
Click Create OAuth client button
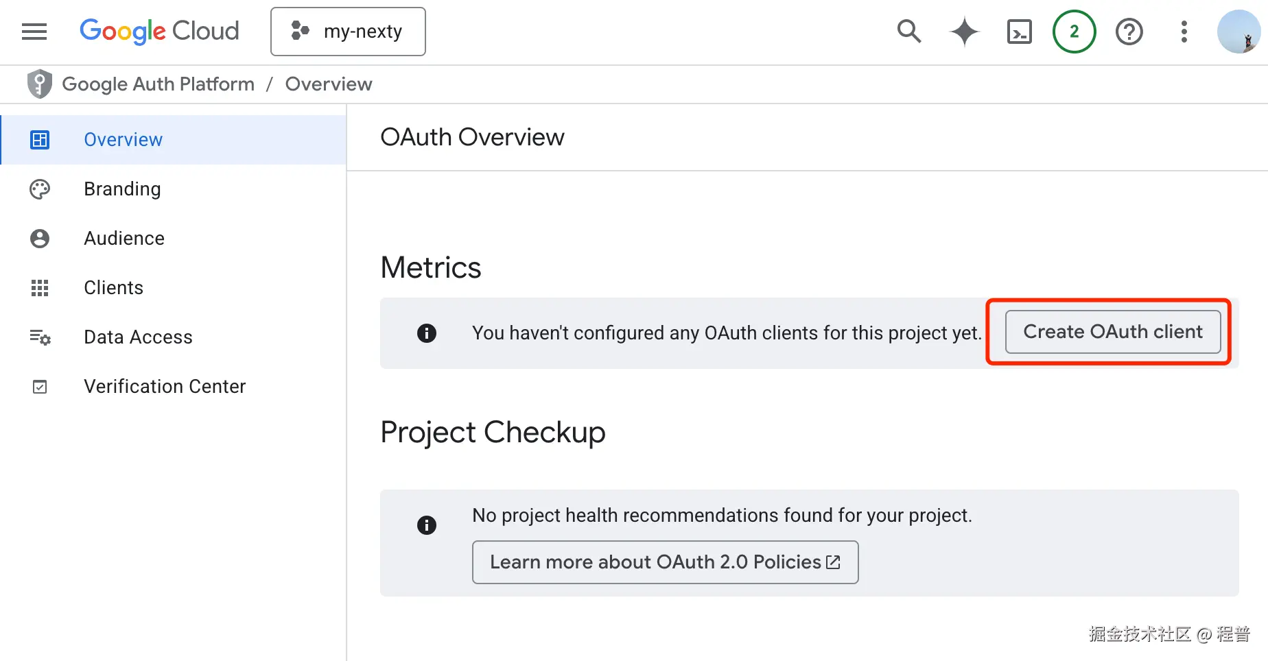1112,332
